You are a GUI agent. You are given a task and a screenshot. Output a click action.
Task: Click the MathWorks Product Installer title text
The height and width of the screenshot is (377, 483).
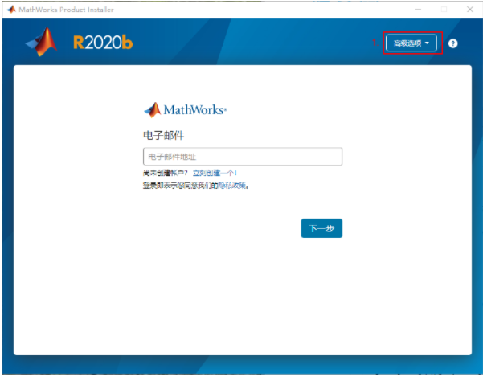(x=66, y=10)
